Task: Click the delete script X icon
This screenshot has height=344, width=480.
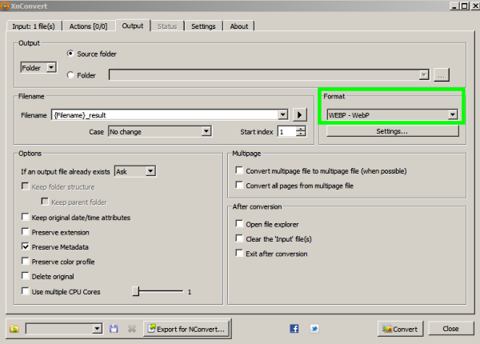Action: [x=132, y=329]
